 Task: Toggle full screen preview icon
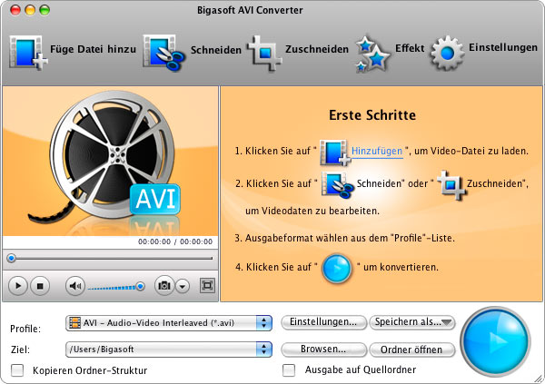point(207,286)
